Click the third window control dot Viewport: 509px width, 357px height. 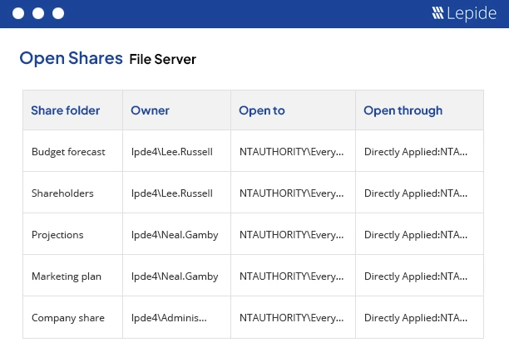click(57, 13)
